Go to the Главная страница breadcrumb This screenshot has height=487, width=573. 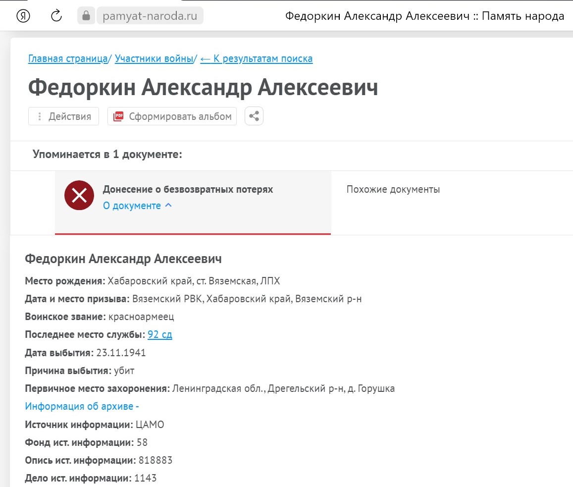click(68, 58)
